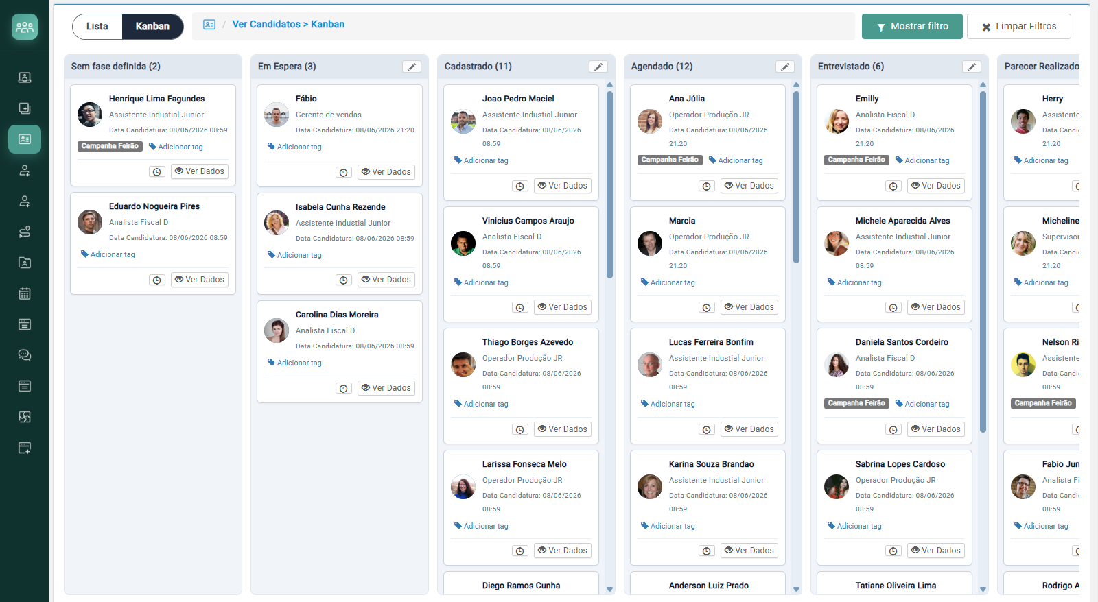The width and height of the screenshot is (1098, 602).
Task: Edit the Em Espera column with pencil icon
Action: (x=412, y=67)
